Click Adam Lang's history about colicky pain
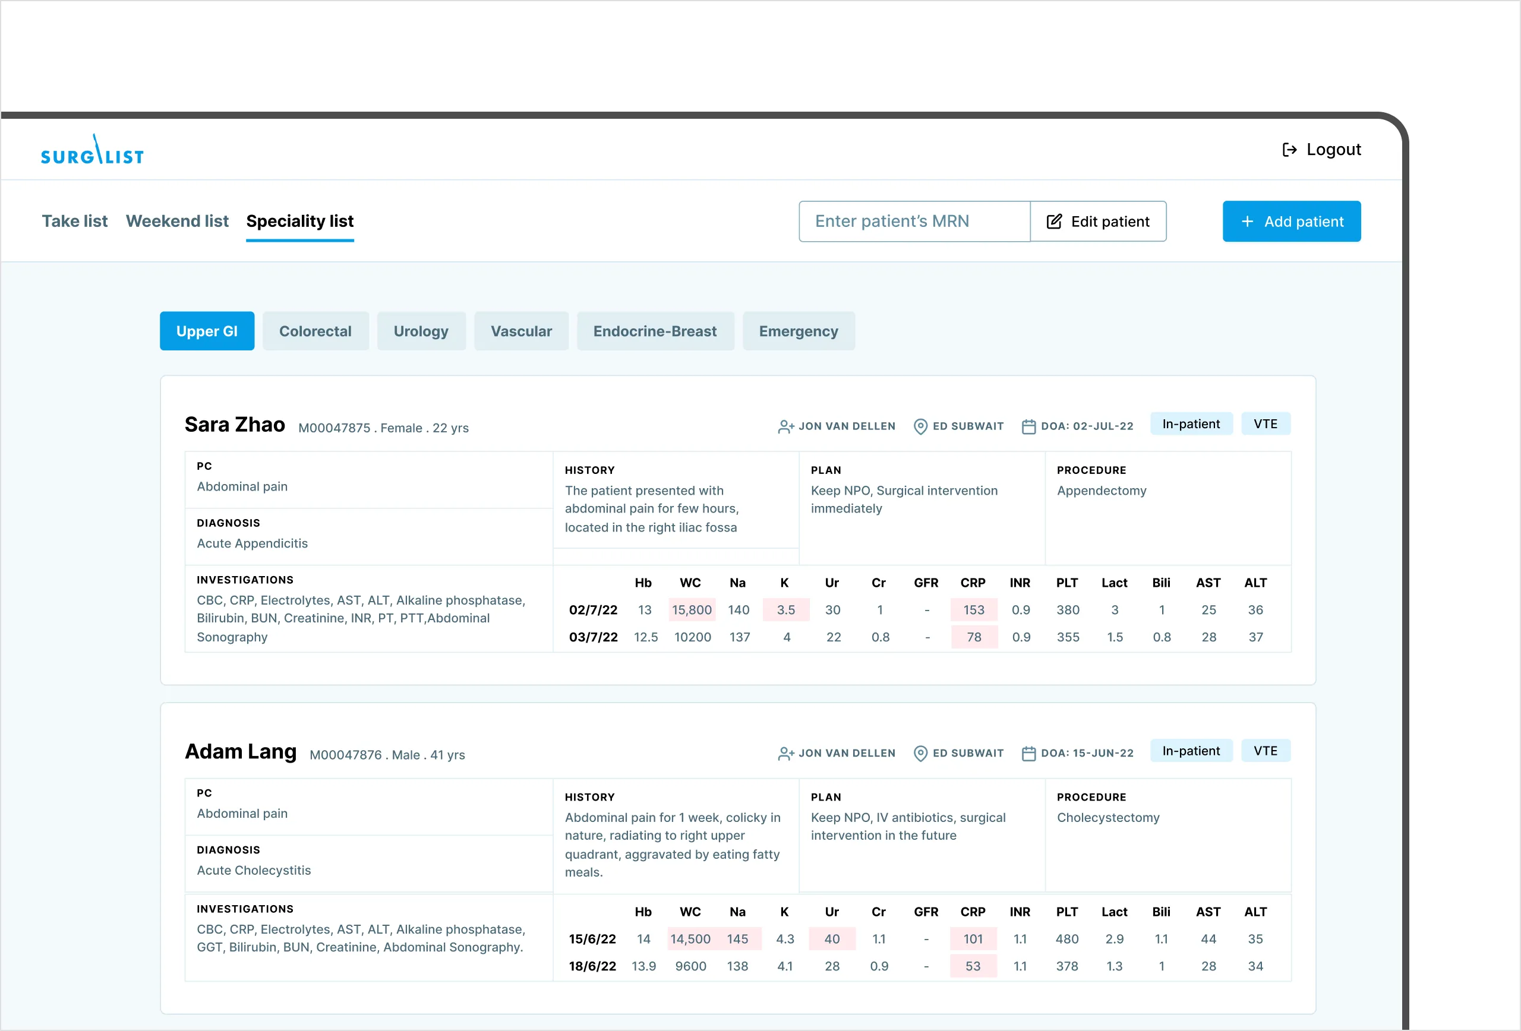1521x1031 pixels. click(672, 845)
